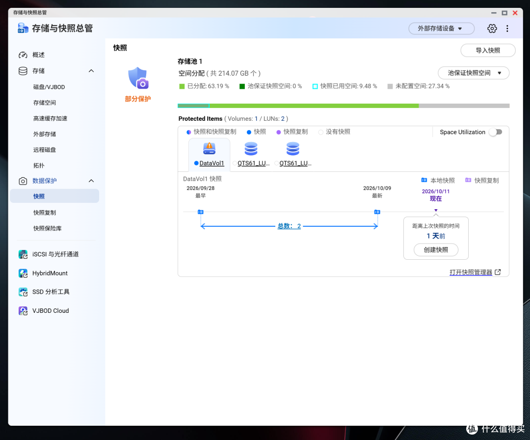Click the external link icon beside 打开快照管理器
Screen dimensions: 530x440
click(x=498, y=272)
